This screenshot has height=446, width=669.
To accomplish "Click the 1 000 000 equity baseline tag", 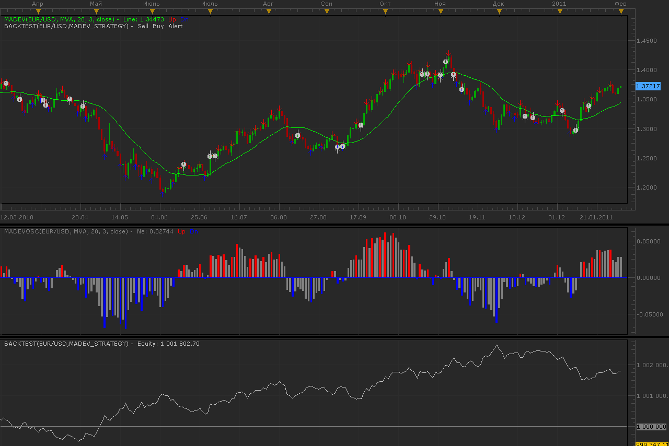I will click(x=651, y=427).
